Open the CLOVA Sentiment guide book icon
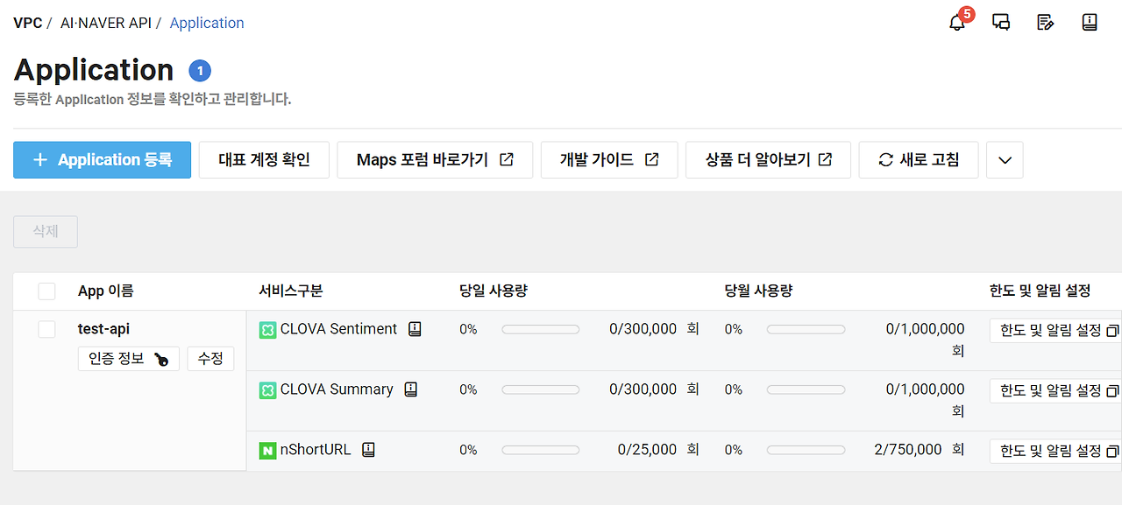Viewport: 1122px width, 505px height. 415,329
